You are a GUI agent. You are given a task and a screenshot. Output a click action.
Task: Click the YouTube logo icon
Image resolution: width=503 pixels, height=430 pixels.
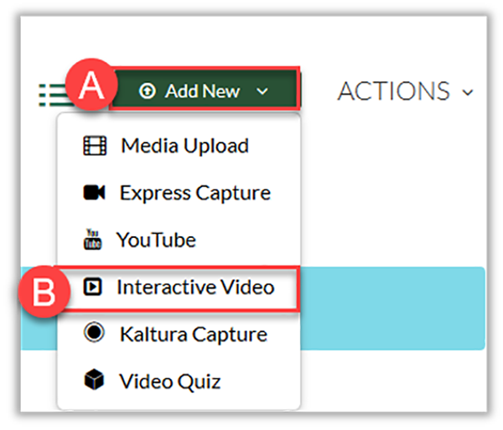point(93,241)
